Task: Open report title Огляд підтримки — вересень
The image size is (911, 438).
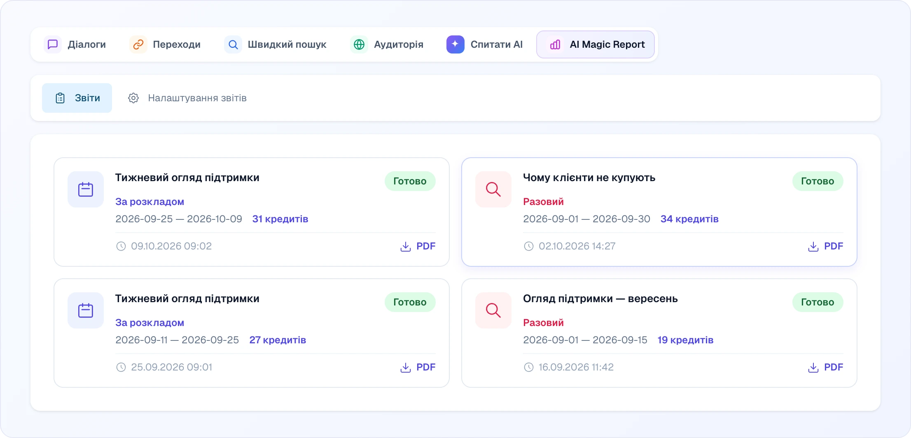Action: coord(600,299)
